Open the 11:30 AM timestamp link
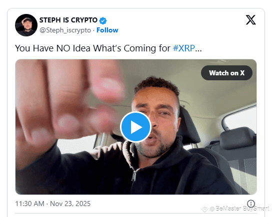 [x=30, y=204]
